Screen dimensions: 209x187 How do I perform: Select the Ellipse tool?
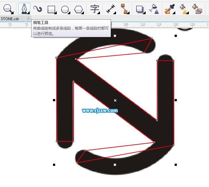coord(65,9)
